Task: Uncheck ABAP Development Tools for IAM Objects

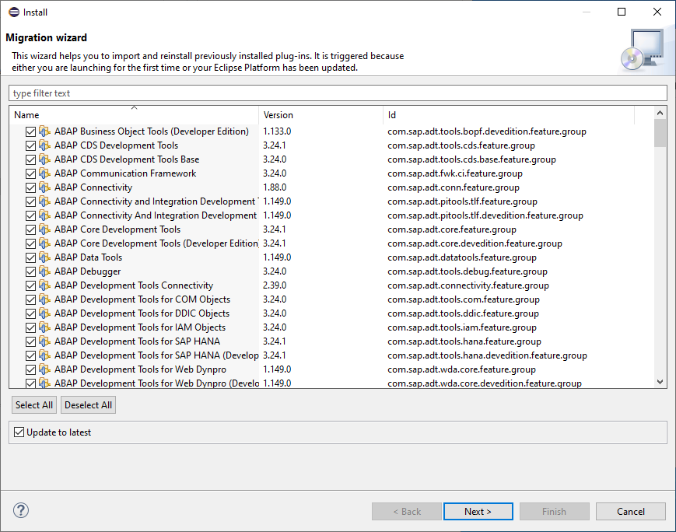Action: (x=30, y=327)
